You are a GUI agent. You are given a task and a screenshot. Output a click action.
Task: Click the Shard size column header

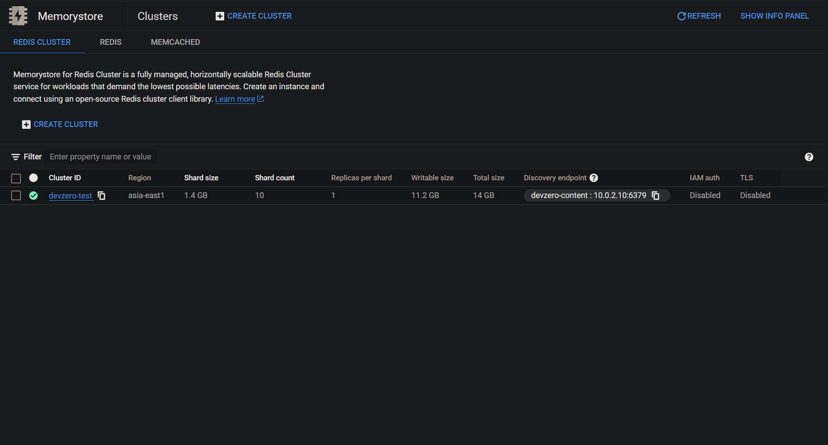[x=202, y=178]
